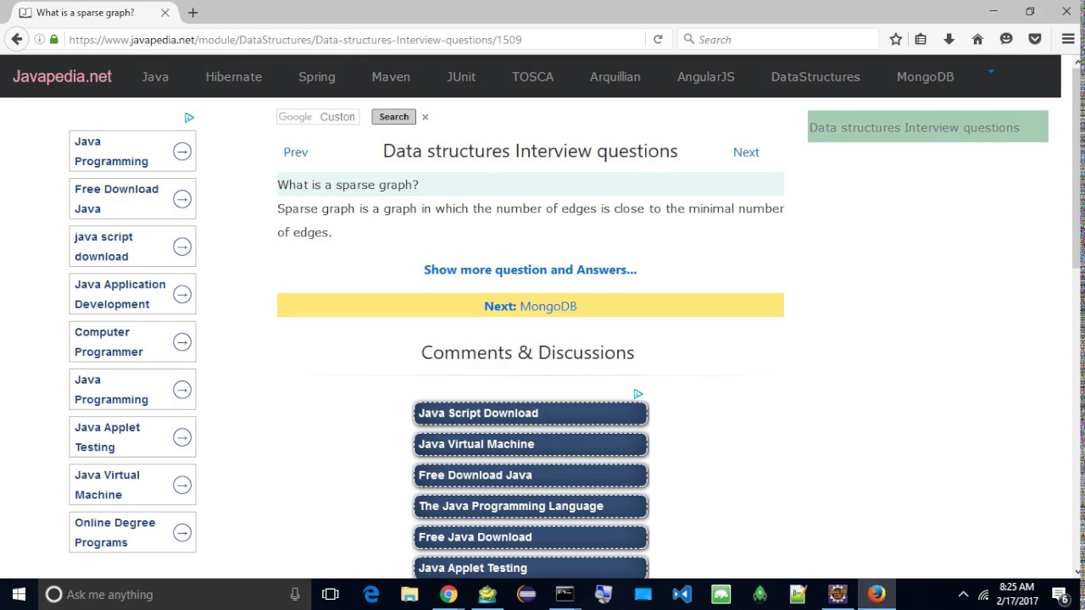
Task: Reload the page with the refresh icon
Action: (x=658, y=39)
